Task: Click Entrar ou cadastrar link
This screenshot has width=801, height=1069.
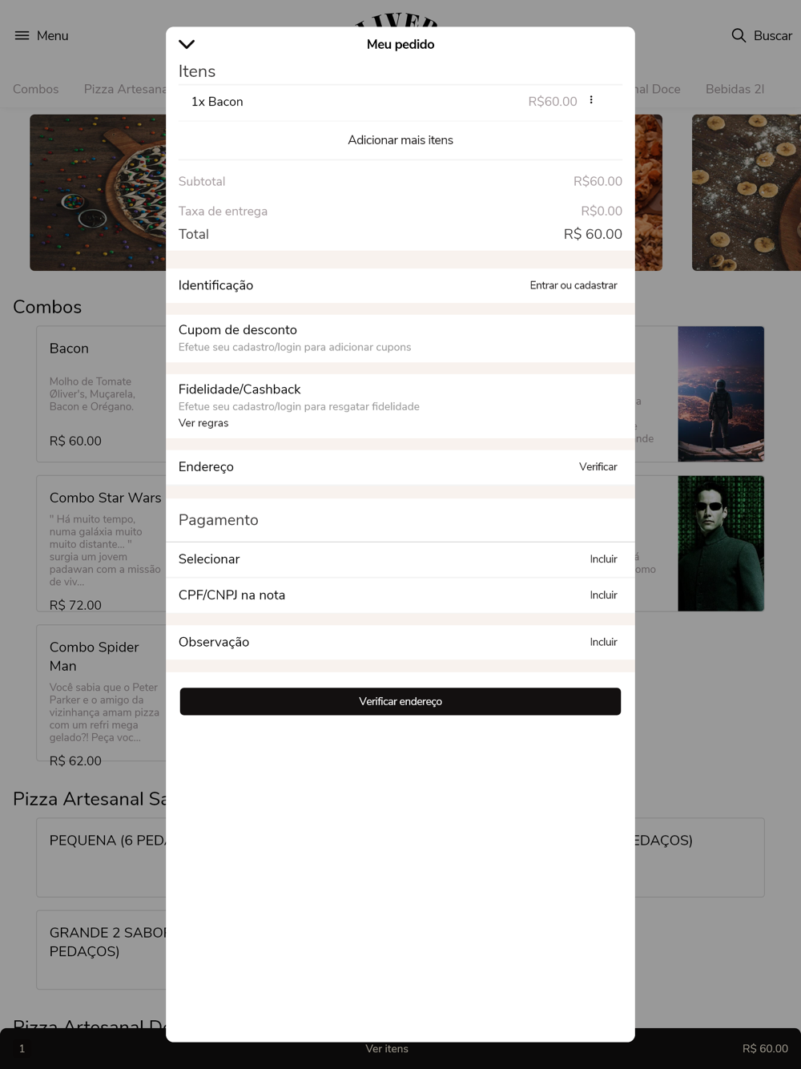Action: 574,285
